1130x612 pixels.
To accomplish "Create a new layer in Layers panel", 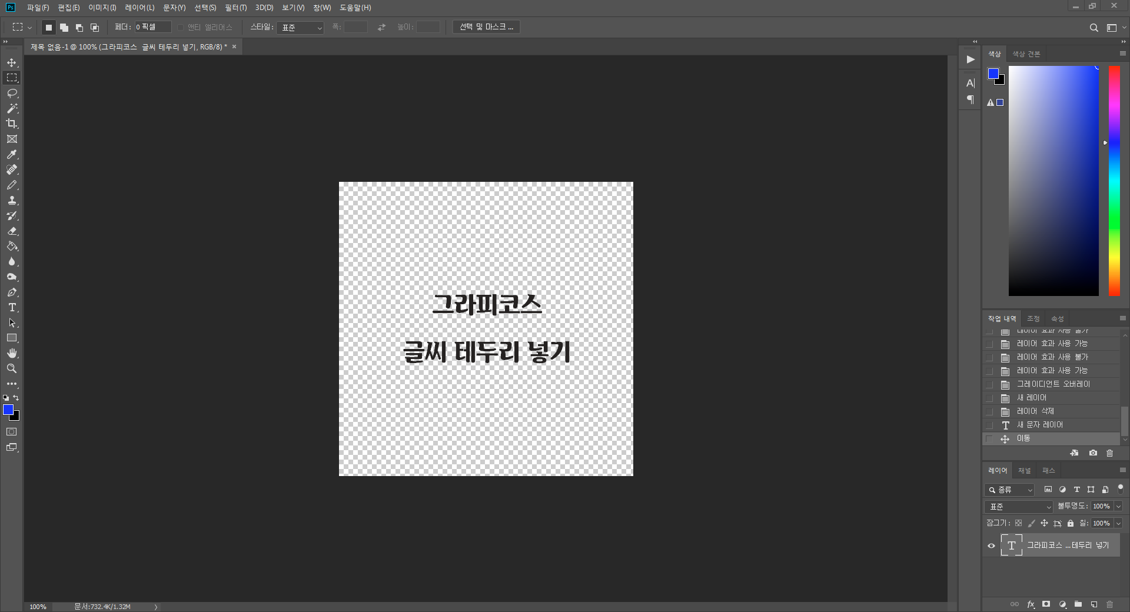I will click(x=1094, y=604).
